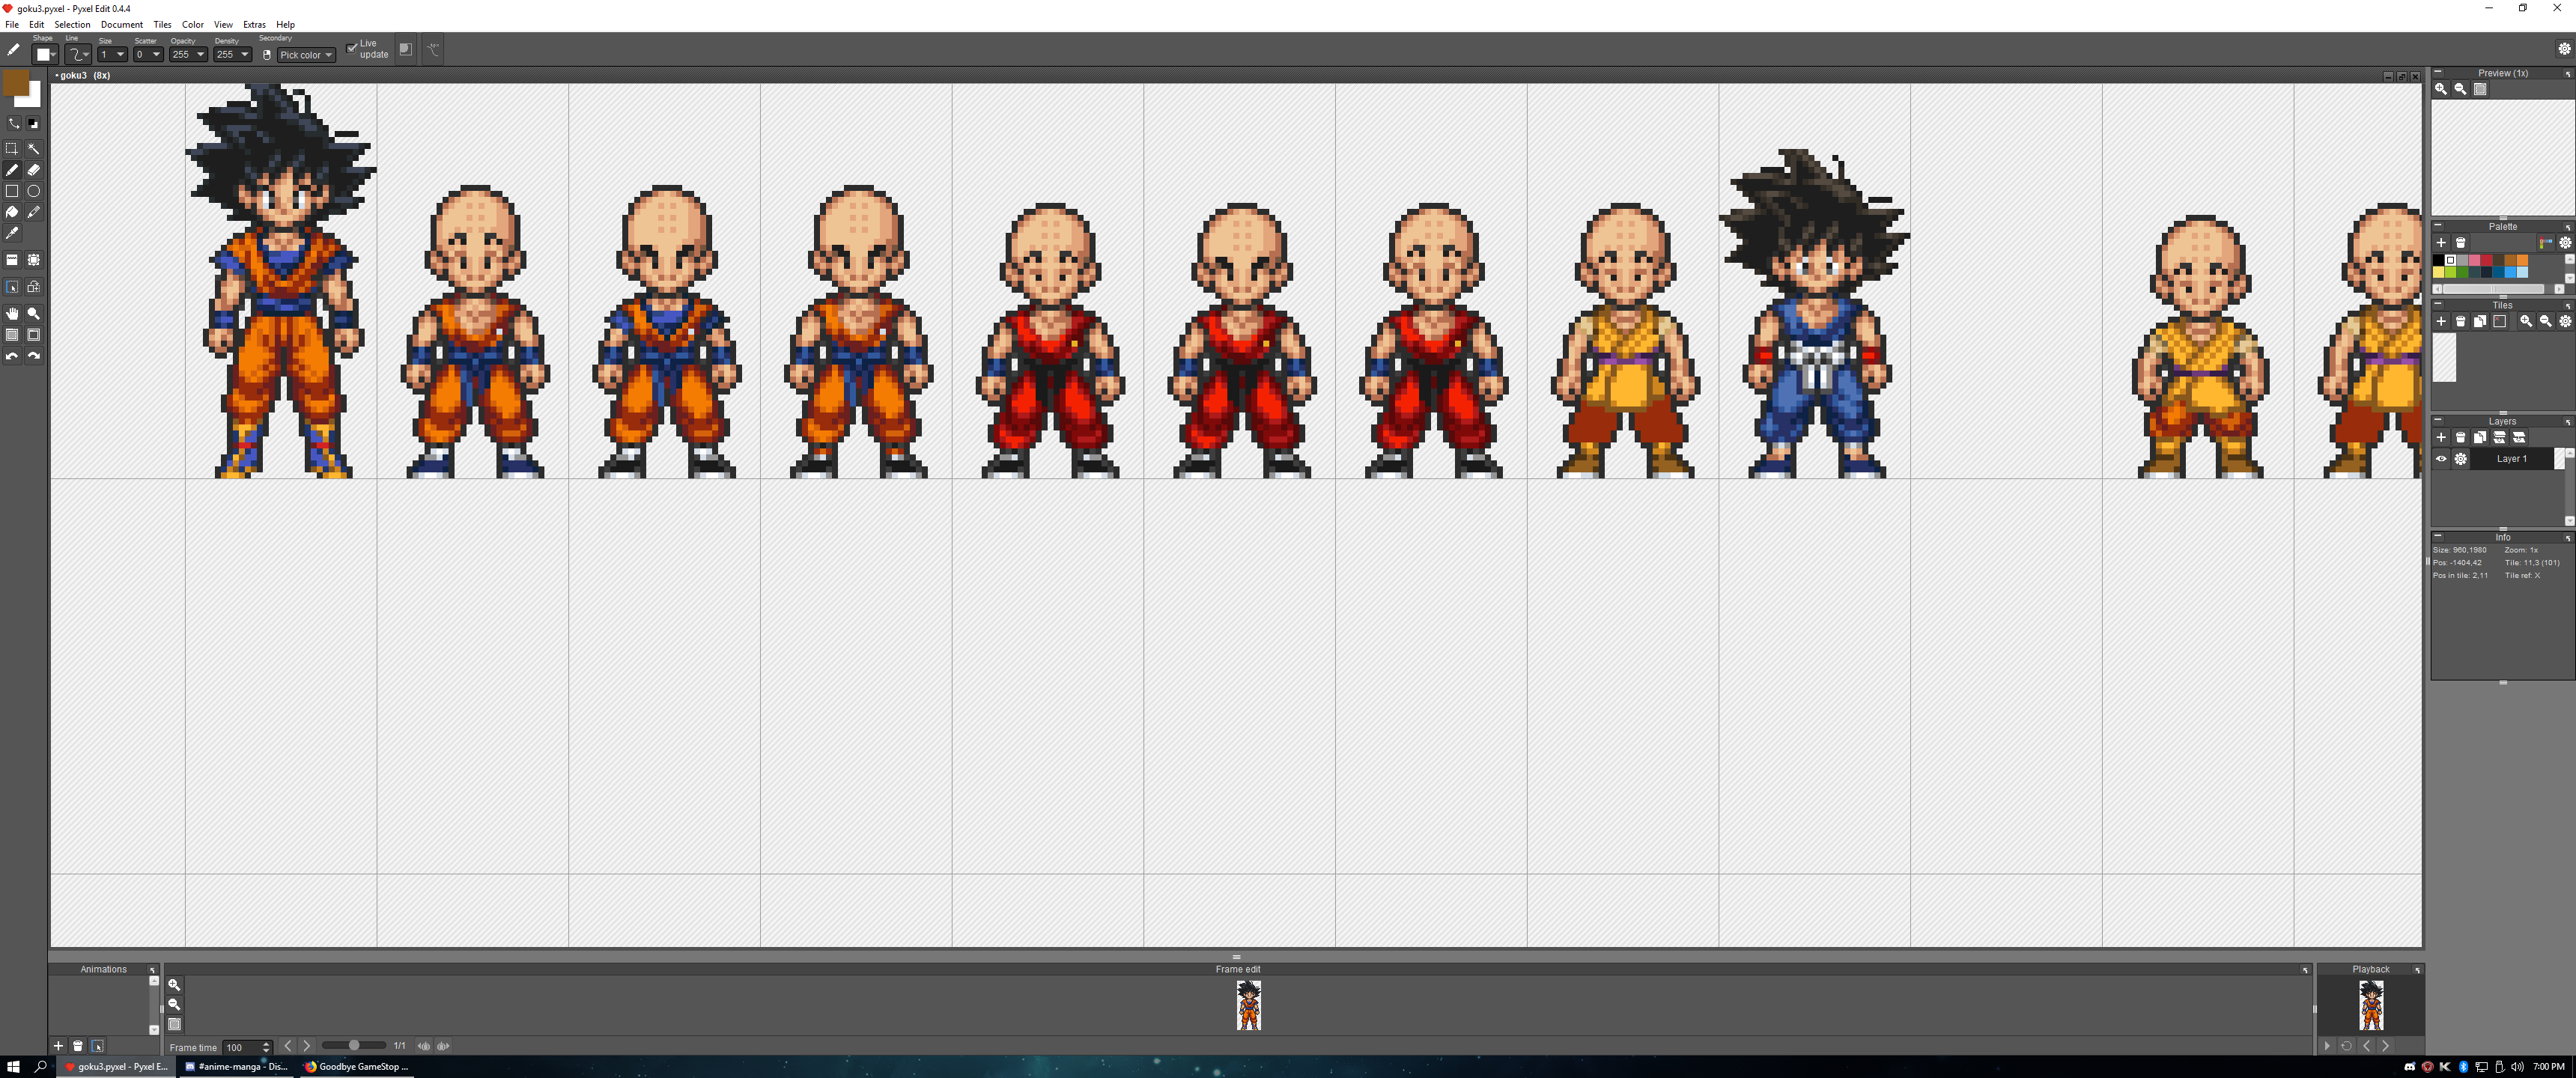Select the magic wand tool

34,149
